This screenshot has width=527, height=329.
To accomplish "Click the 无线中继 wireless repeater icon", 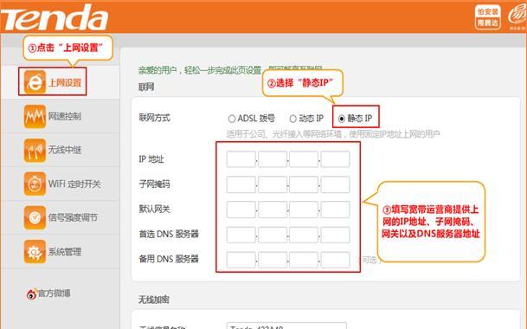I will point(35,150).
